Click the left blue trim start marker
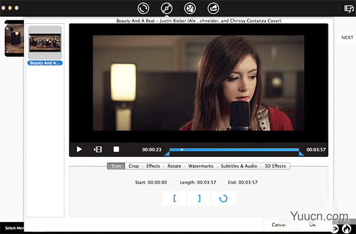This screenshot has height=234, width=356. (167, 154)
